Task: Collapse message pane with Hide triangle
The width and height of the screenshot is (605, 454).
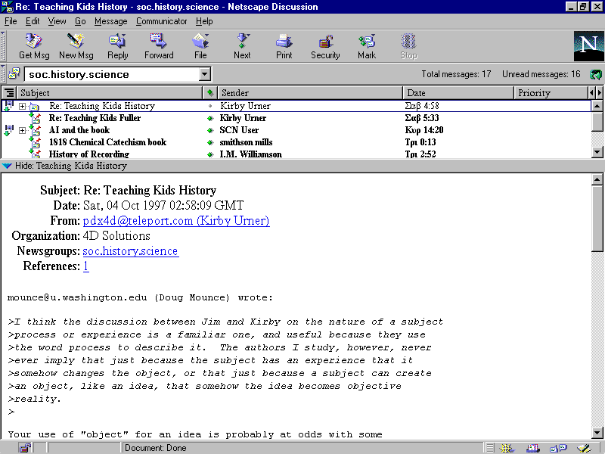Action: 7,166
